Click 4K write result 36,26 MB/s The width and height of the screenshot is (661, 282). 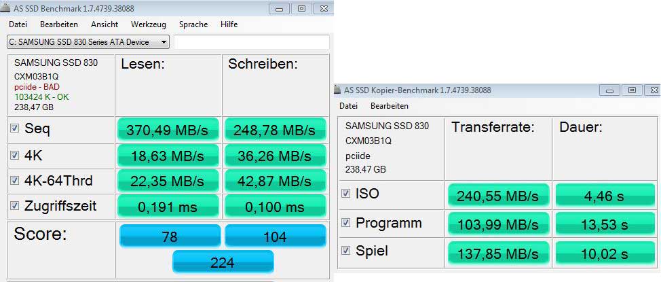click(x=276, y=156)
